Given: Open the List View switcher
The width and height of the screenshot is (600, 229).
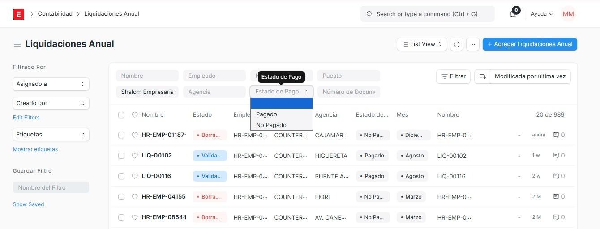Looking at the screenshot, I should pos(422,44).
